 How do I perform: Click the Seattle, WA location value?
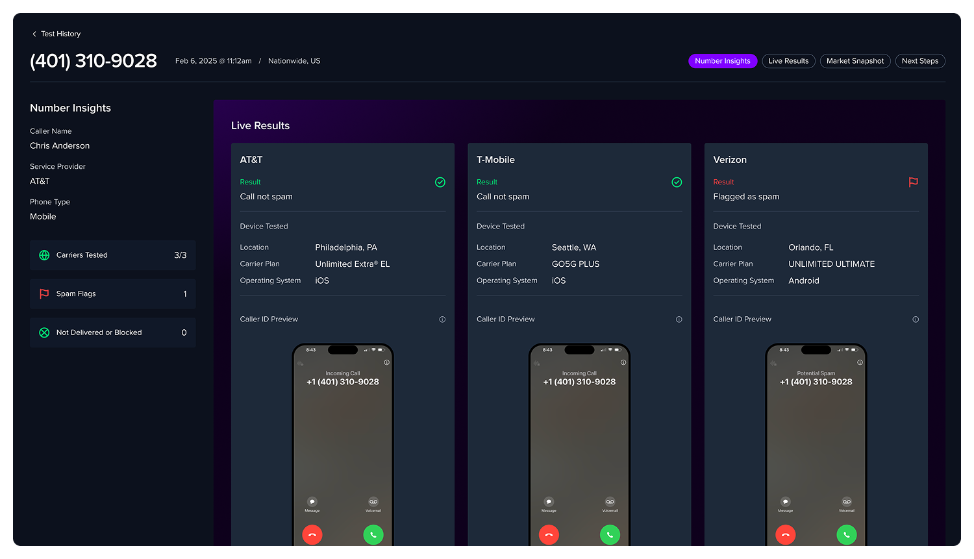574,247
